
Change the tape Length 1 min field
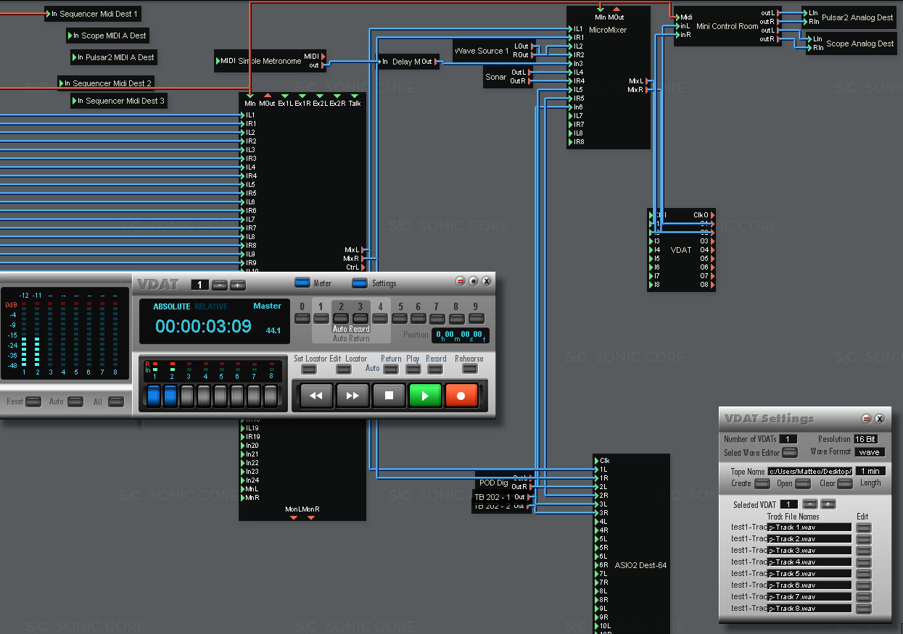(871, 471)
